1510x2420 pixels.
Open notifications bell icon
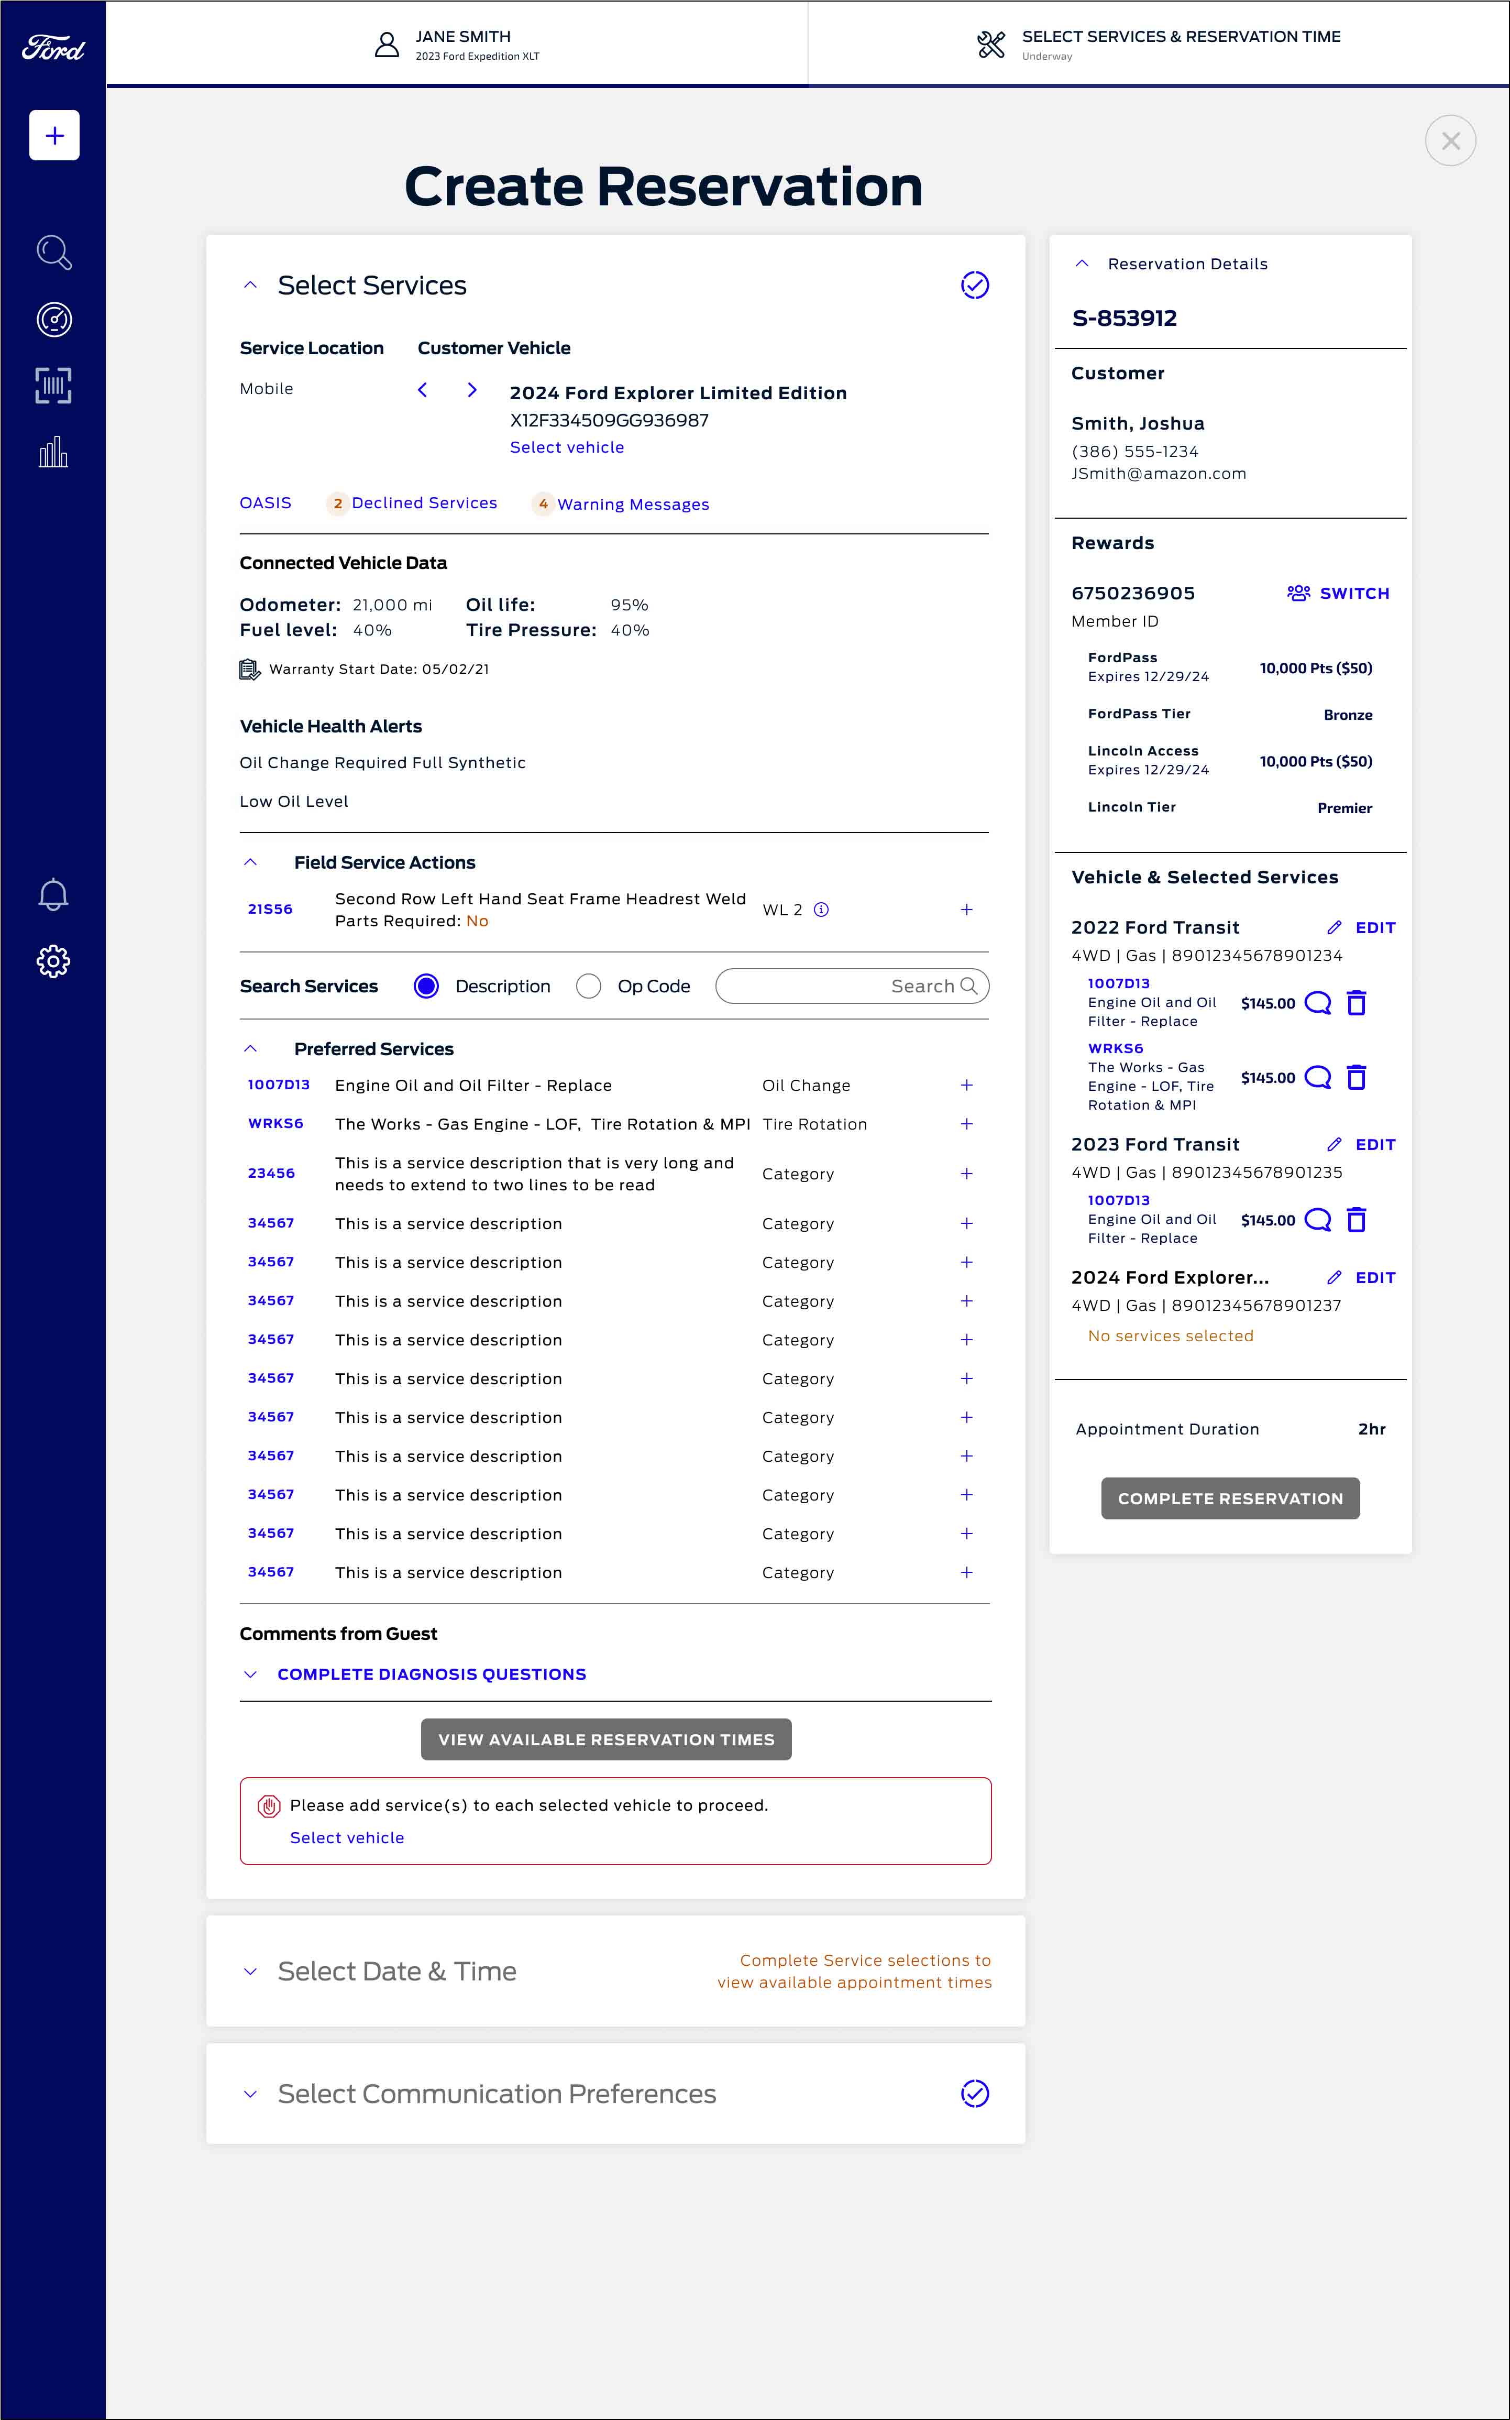tap(54, 895)
